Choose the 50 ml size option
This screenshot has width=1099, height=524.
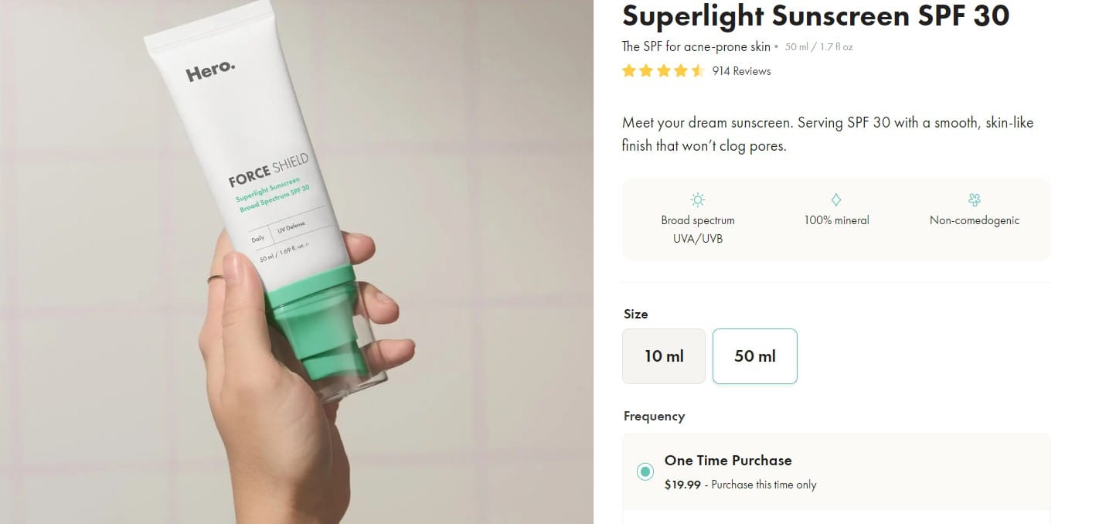click(x=754, y=356)
